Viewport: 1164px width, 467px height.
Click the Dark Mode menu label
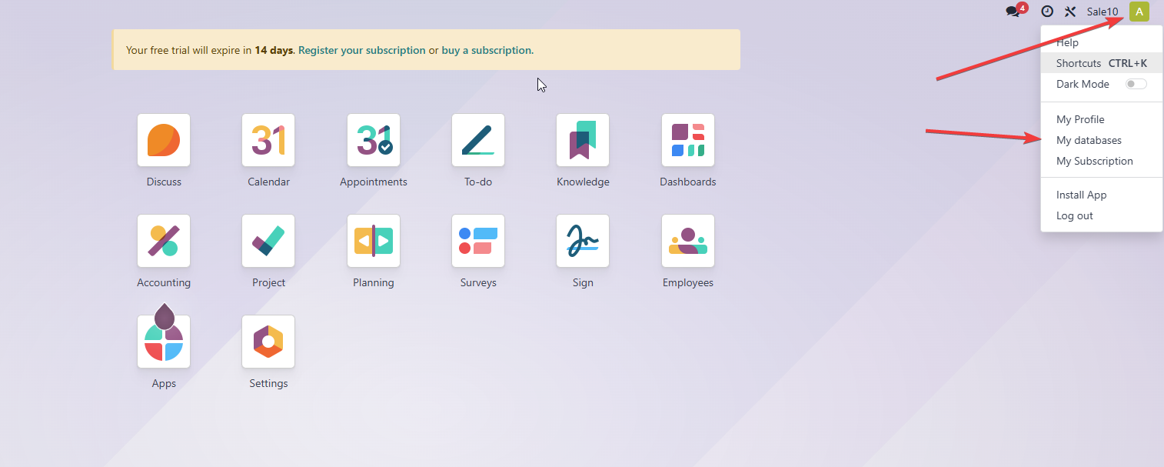coord(1083,84)
